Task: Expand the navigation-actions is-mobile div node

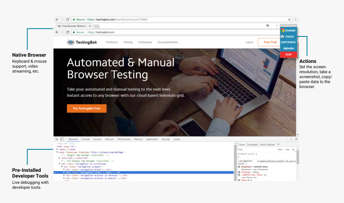Action: (64, 178)
